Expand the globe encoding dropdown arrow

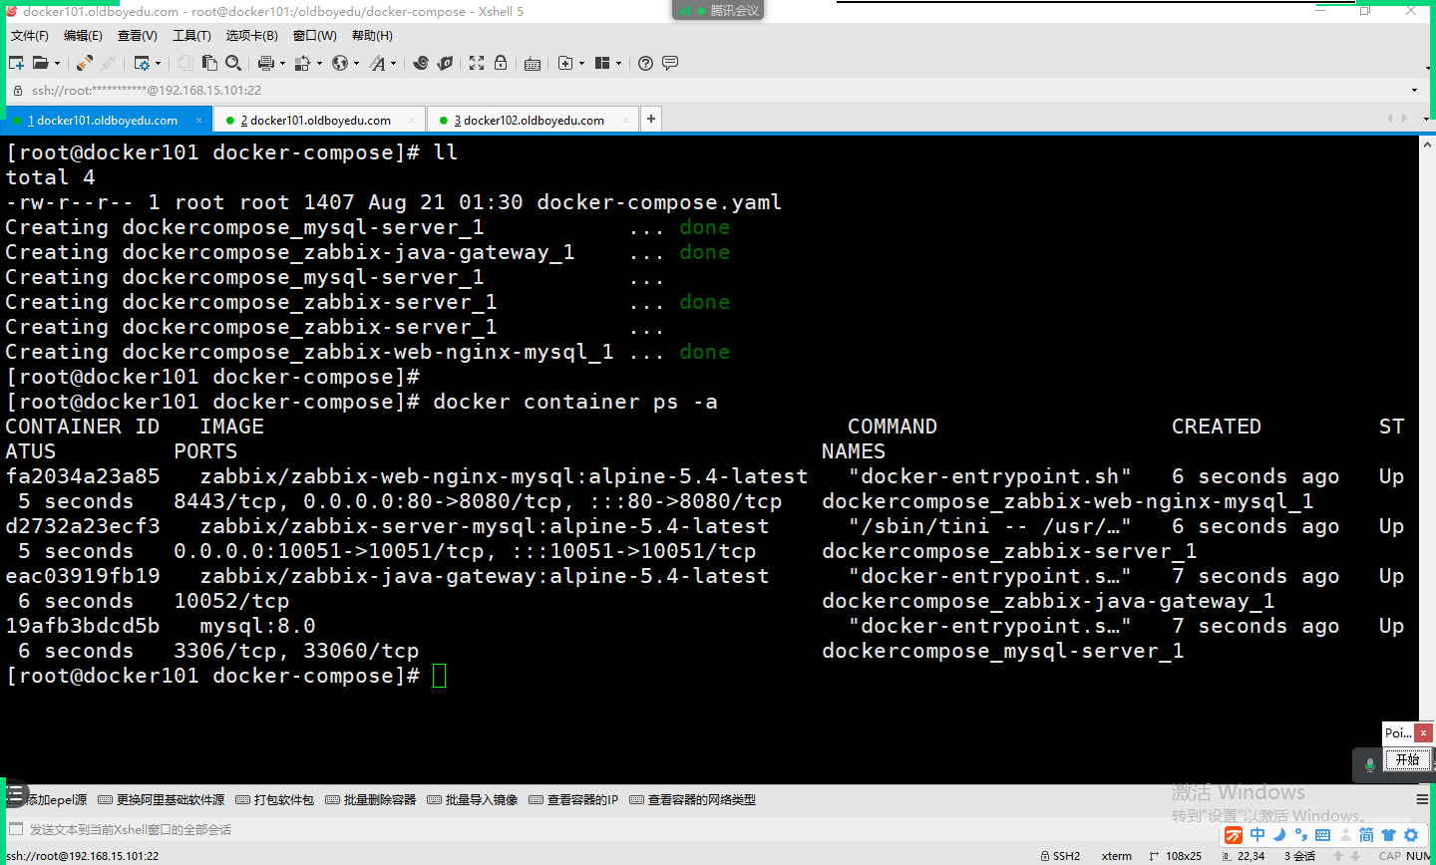(356, 64)
